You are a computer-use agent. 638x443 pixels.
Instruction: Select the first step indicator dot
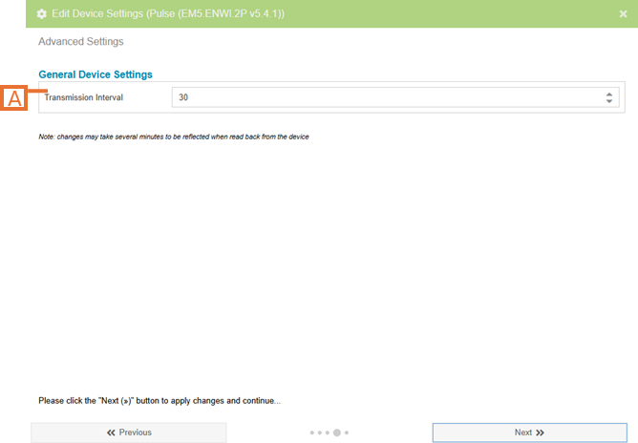pos(311,432)
